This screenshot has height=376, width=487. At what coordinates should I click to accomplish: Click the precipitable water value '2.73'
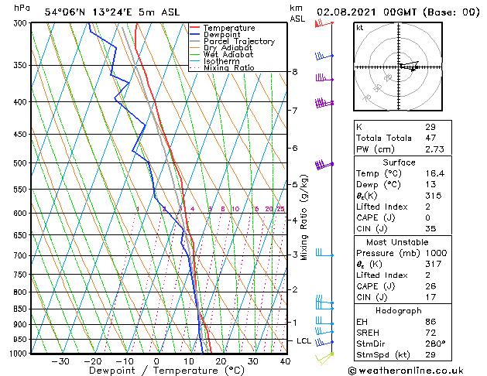[x=435, y=149]
